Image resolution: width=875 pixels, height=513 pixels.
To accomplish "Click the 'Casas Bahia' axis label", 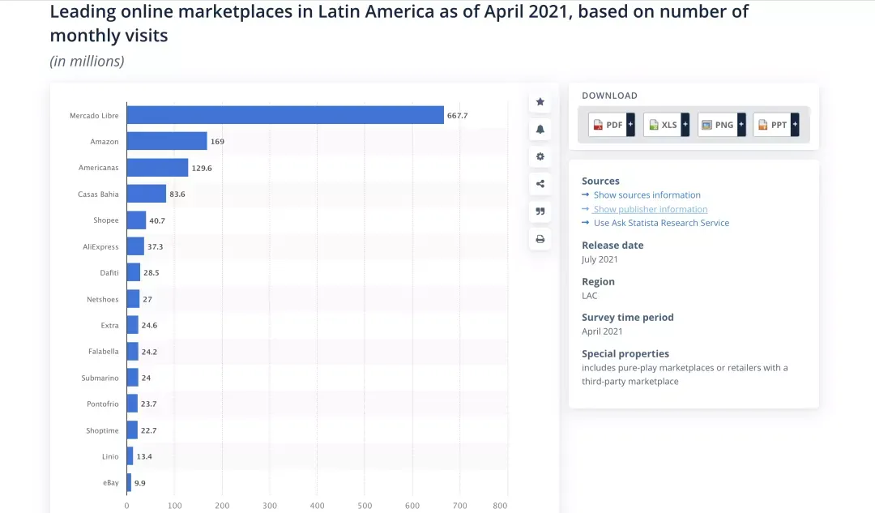I will click(98, 195).
